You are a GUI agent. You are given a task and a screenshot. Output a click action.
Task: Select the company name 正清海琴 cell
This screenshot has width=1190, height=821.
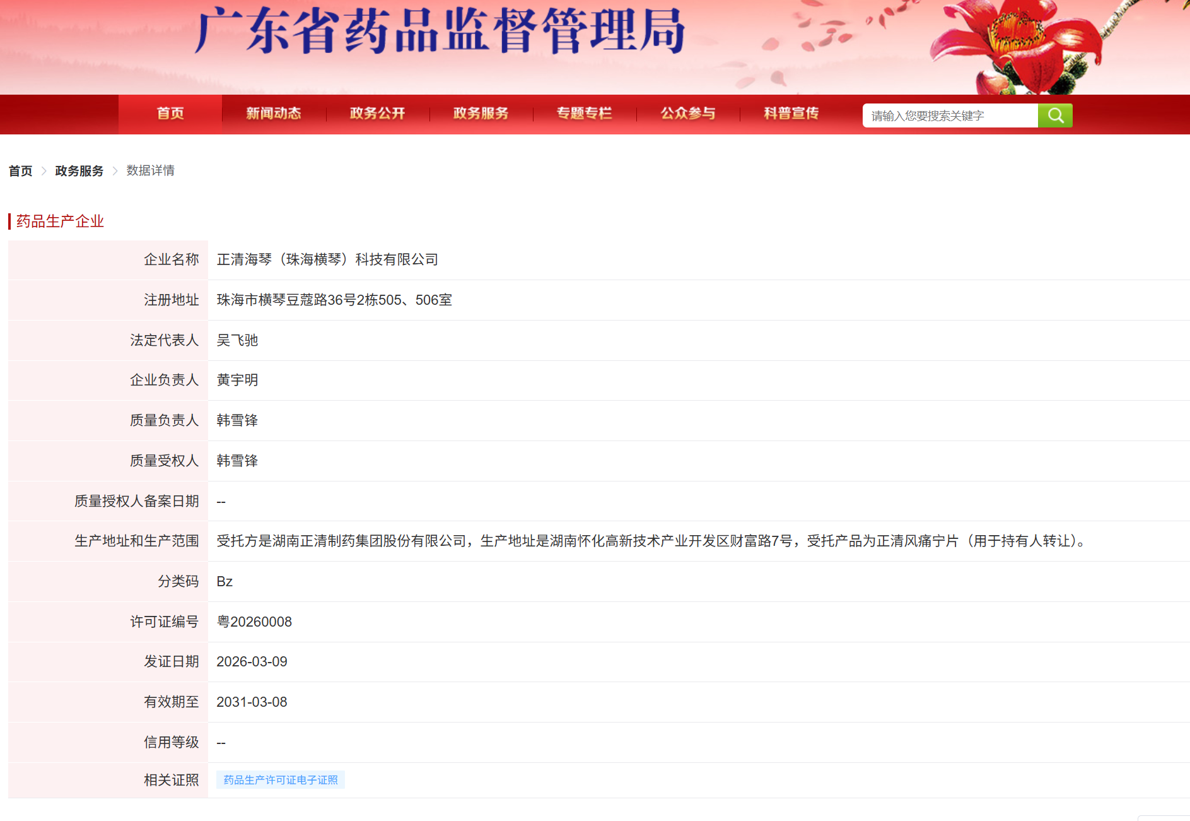[x=327, y=259]
